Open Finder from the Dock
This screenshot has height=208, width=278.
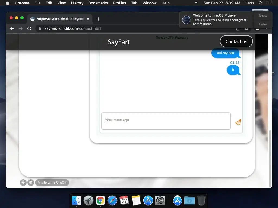pos(77,200)
